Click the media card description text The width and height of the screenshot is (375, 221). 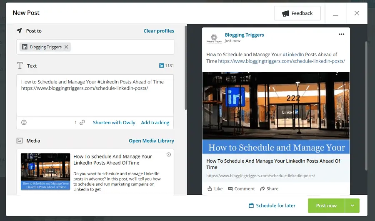(x=117, y=181)
